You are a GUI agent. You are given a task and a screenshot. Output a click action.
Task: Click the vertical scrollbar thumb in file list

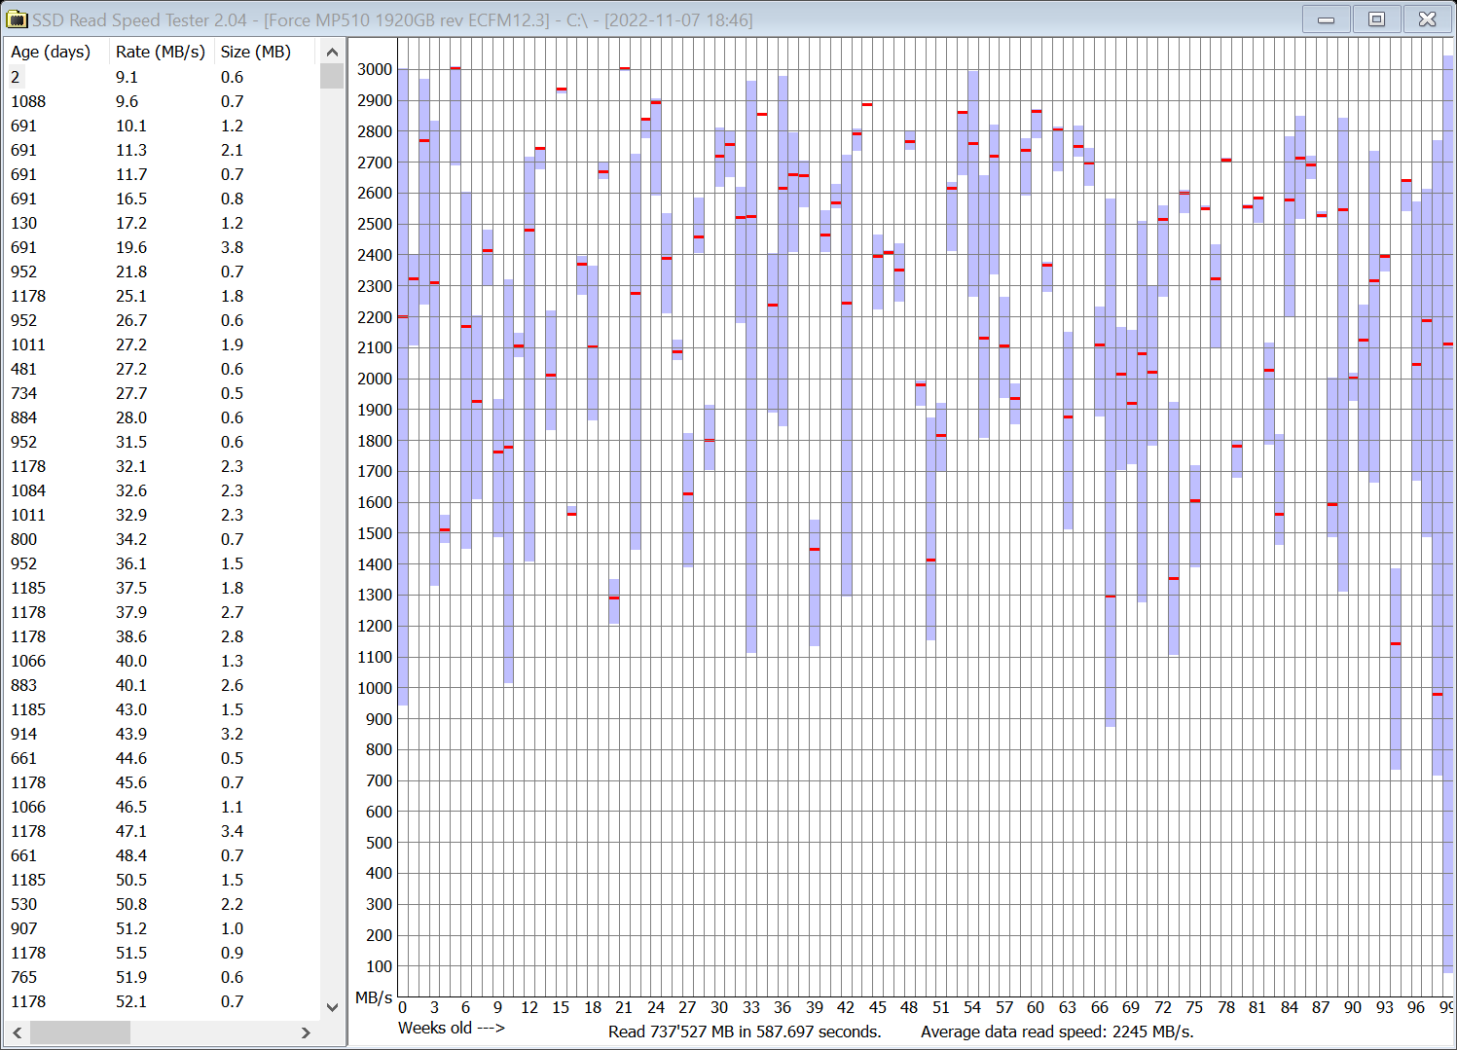pyautogui.click(x=332, y=76)
